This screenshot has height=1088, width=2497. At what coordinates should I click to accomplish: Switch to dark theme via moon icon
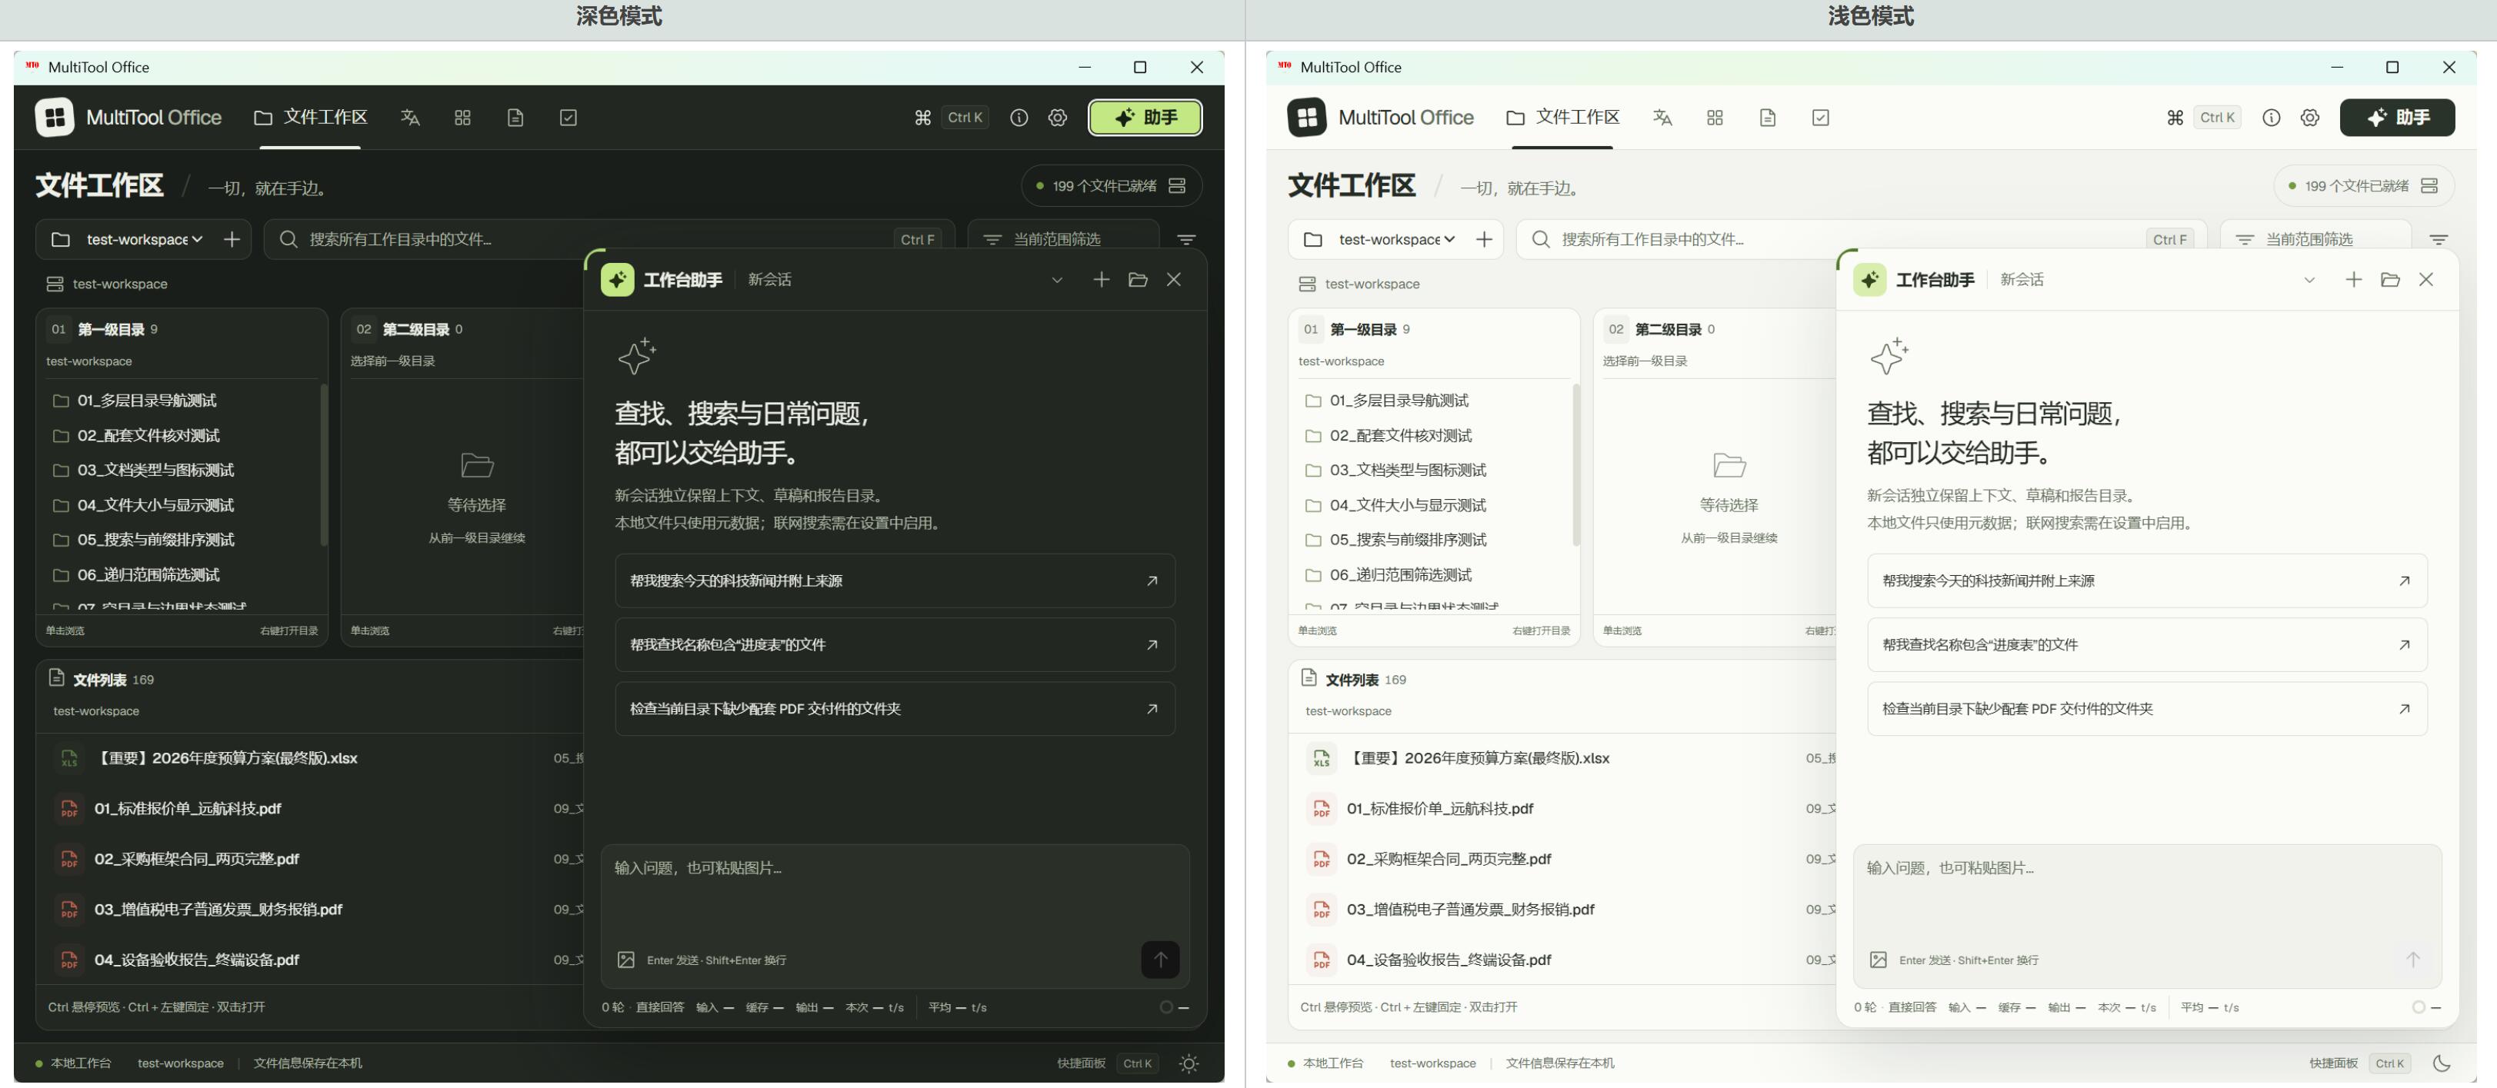click(2442, 1063)
